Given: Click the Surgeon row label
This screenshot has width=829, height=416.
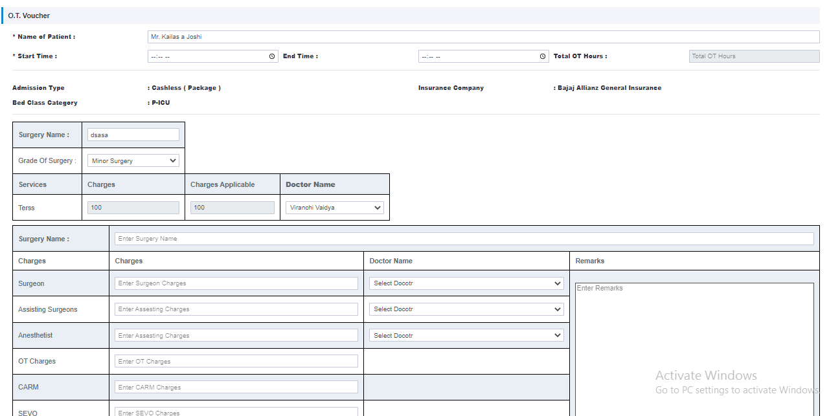Looking at the screenshot, I should pos(31,283).
